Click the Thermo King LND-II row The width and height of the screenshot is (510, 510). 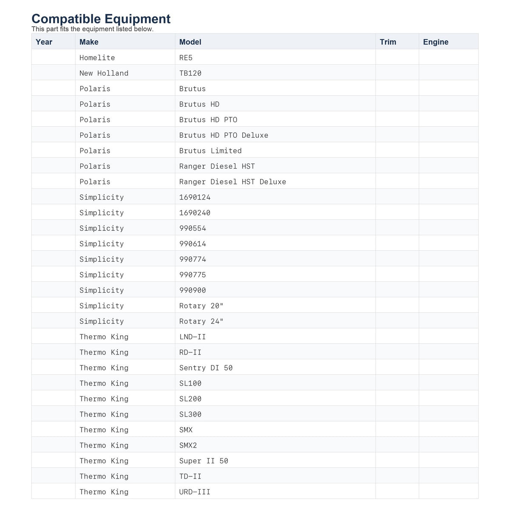pyautogui.click(x=255, y=337)
